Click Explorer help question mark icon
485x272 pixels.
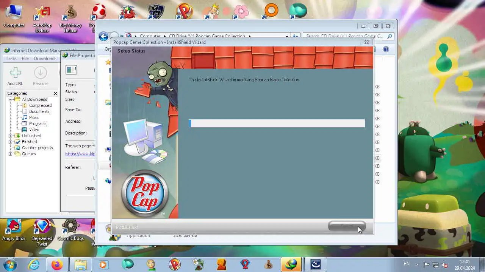pyautogui.click(x=386, y=49)
